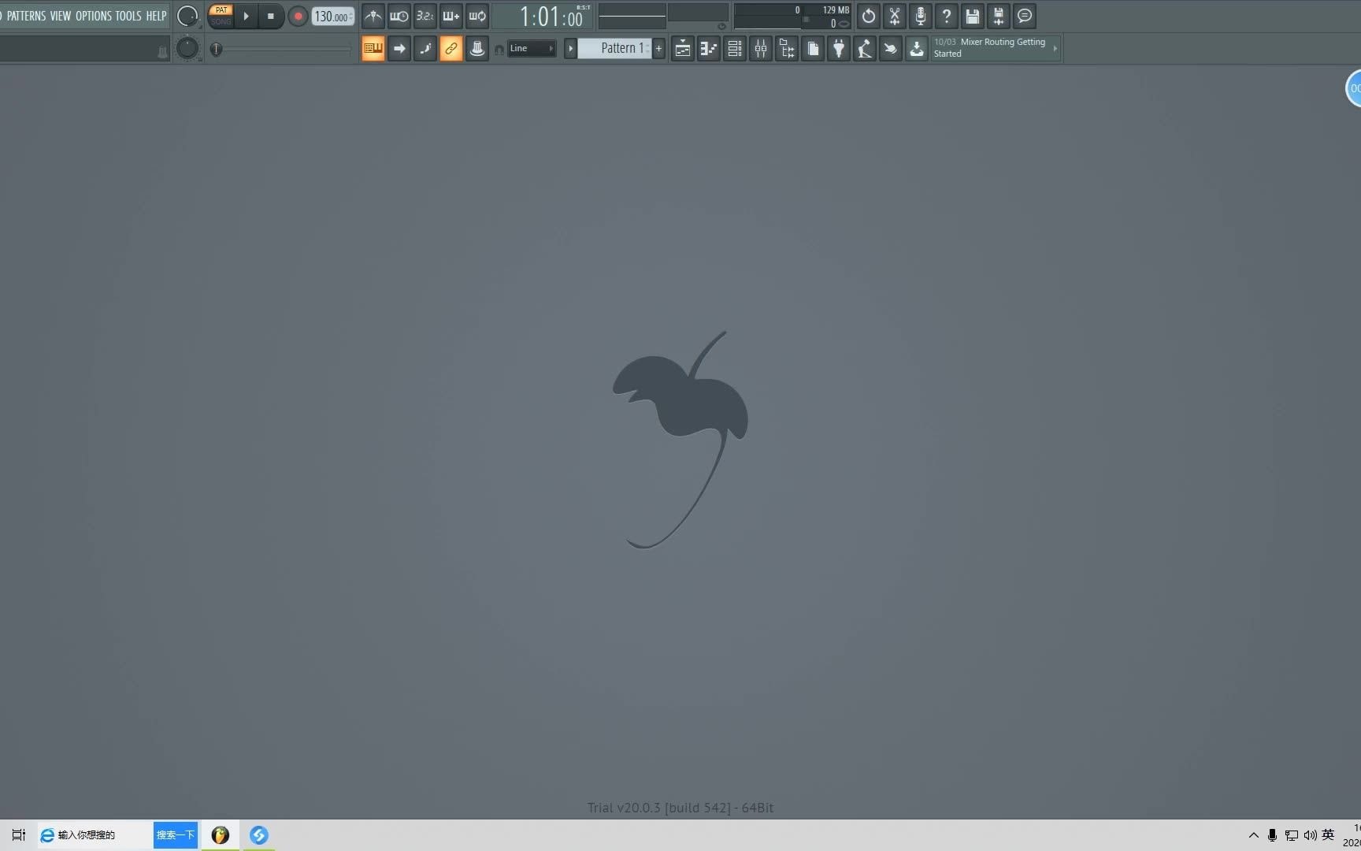Show the Browser panel
1361x851 pixels.
(787, 49)
